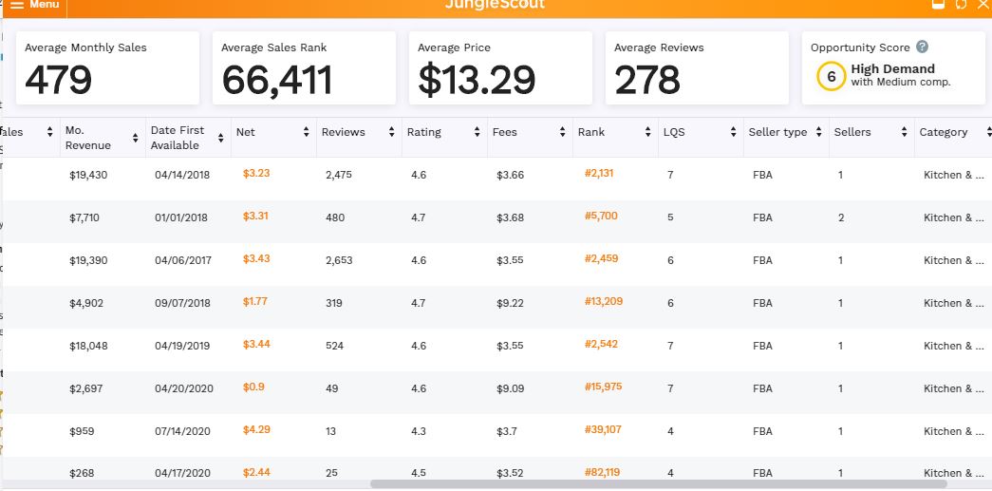Click the sort arrows on Date First Available
This screenshot has width=992, height=491.
(220, 132)
